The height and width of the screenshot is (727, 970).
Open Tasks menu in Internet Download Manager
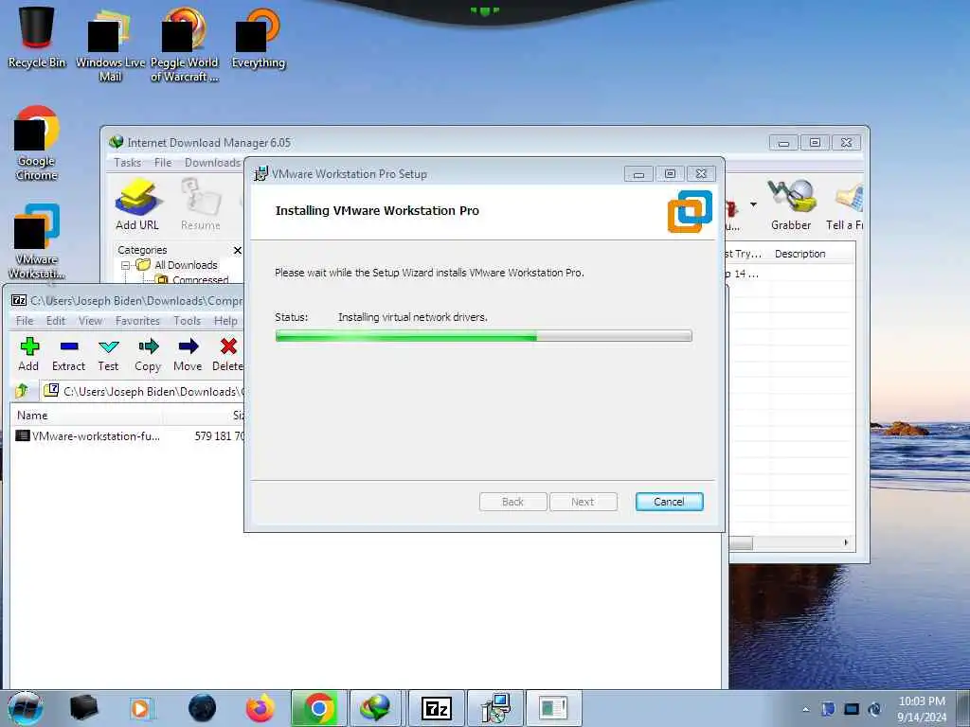point(128,162)
